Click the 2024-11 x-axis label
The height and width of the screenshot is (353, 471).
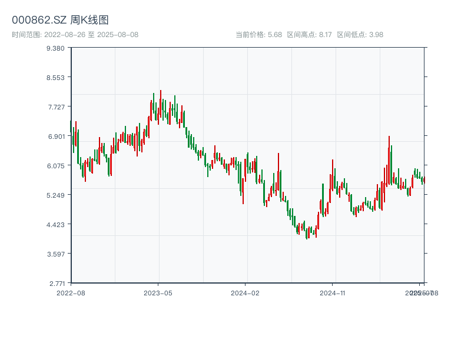click(332, 293)
